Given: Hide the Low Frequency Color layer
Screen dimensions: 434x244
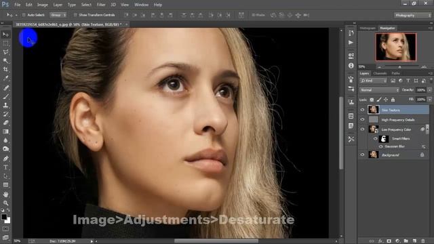Looking at the screenshot, I should (x=362, y=129).
